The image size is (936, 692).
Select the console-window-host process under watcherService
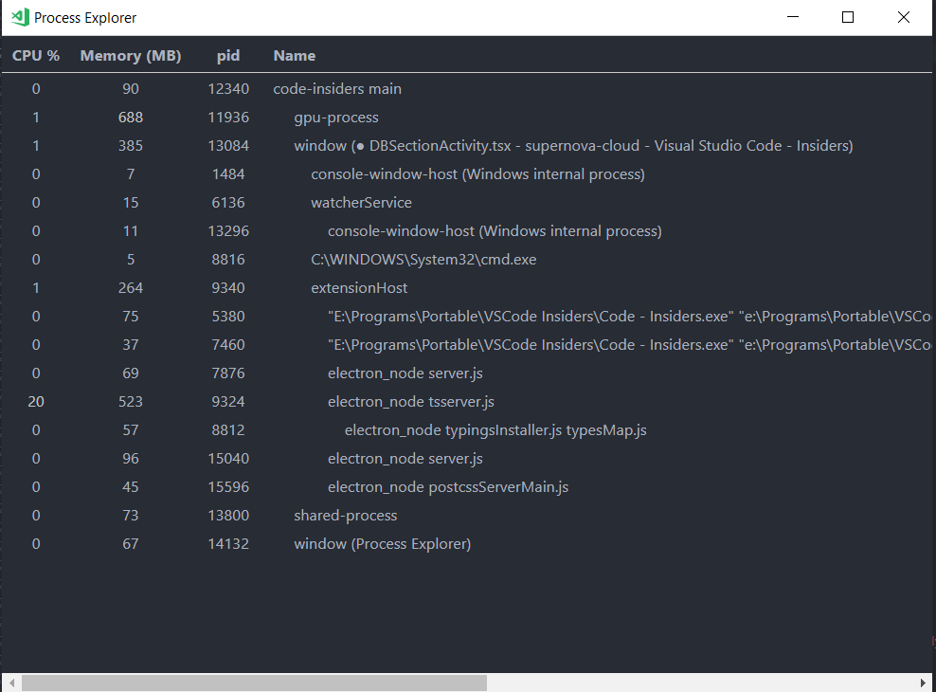tap(493, 230)
